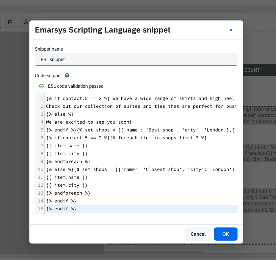Confirm the snippet with the OK button
The image size is (276, 260).
[225, 234]
